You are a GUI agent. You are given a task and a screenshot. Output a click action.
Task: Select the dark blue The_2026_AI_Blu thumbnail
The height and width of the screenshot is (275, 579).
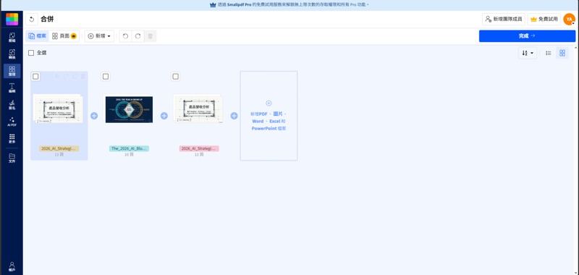[x=129, y=109]
